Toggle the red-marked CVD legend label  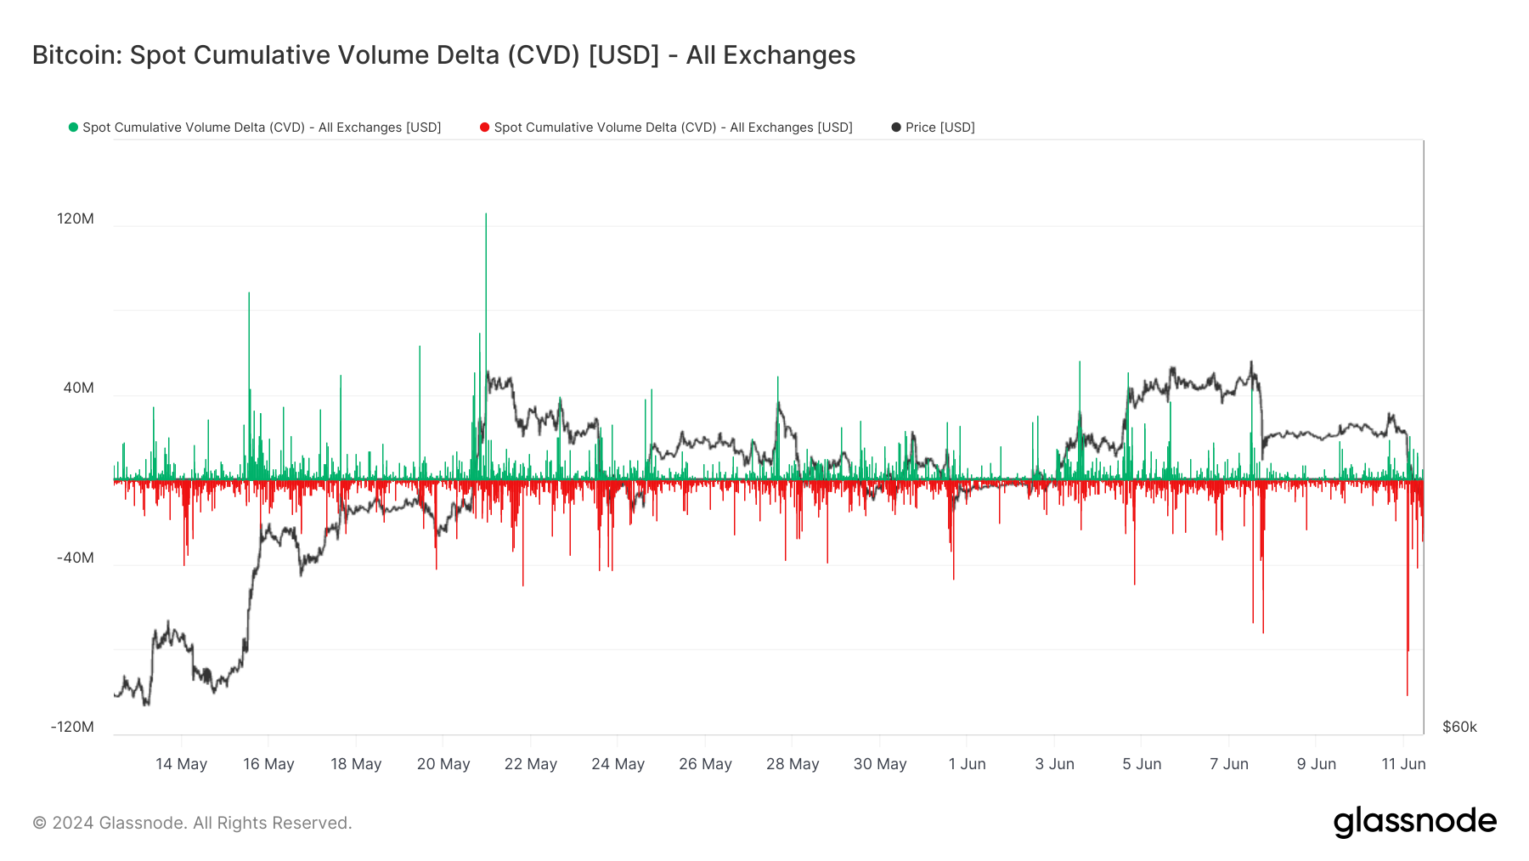673,127
